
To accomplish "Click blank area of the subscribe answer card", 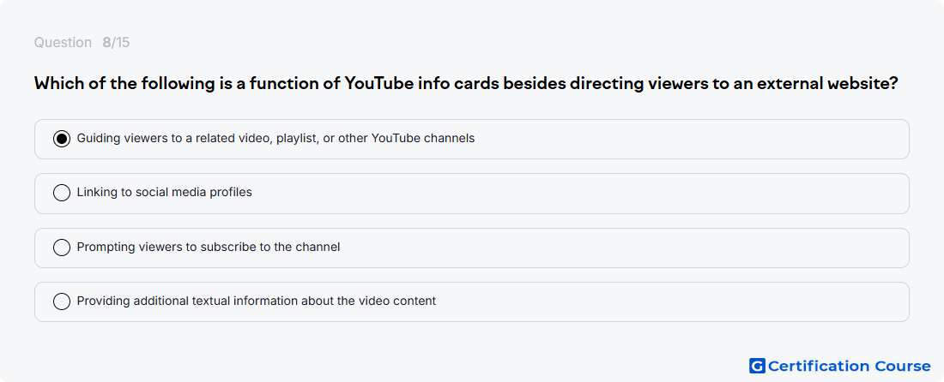I will (626, 248).
